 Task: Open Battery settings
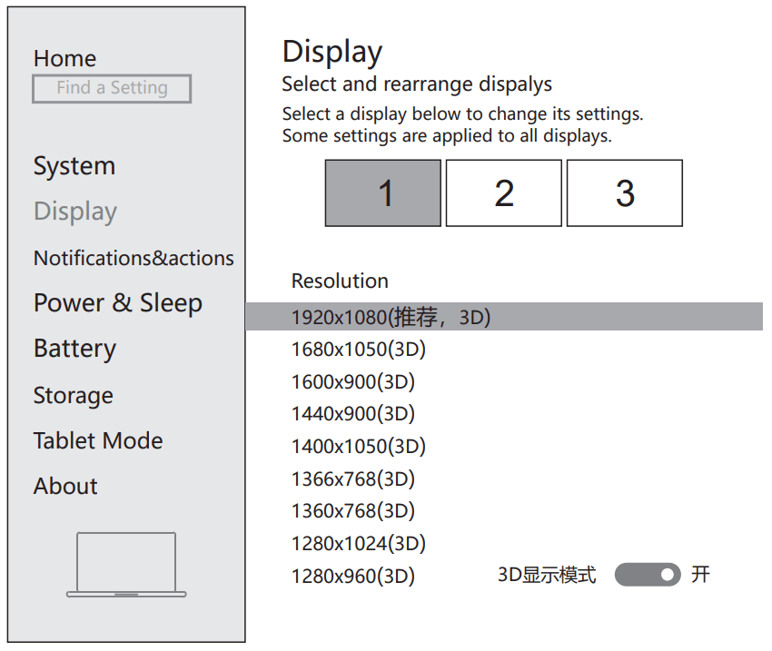coord(74,349)
